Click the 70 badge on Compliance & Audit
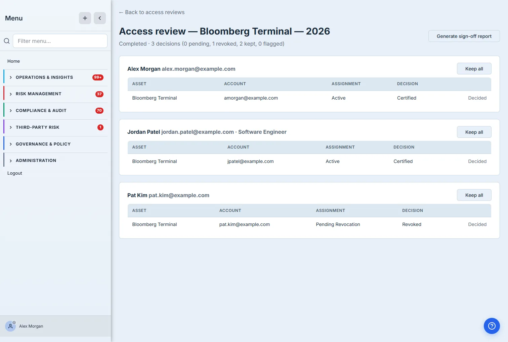This screenshot has width=508, height=342. tap(99, 111)
